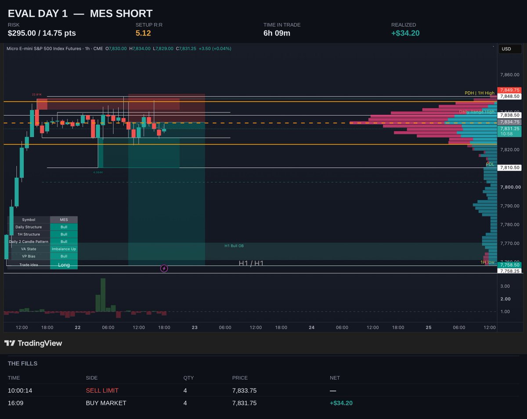Screen dimensions: 527x419
Task: Click the 'PDL' level label
Action: [490, 164]
